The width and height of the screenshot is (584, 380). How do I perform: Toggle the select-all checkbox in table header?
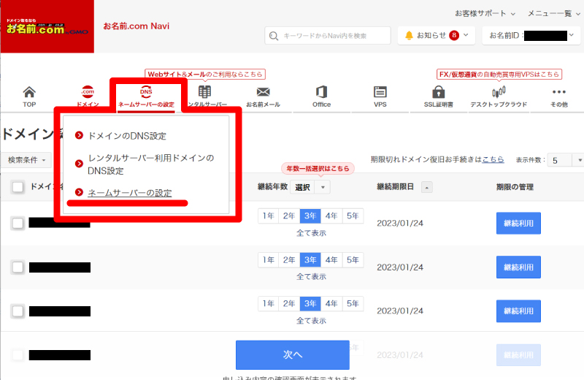(18, 187)
